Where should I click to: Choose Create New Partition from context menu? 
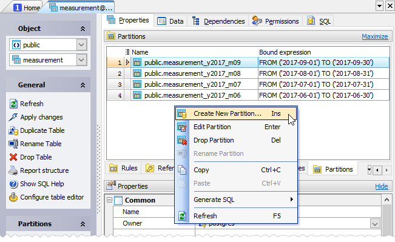coord(236,113)
